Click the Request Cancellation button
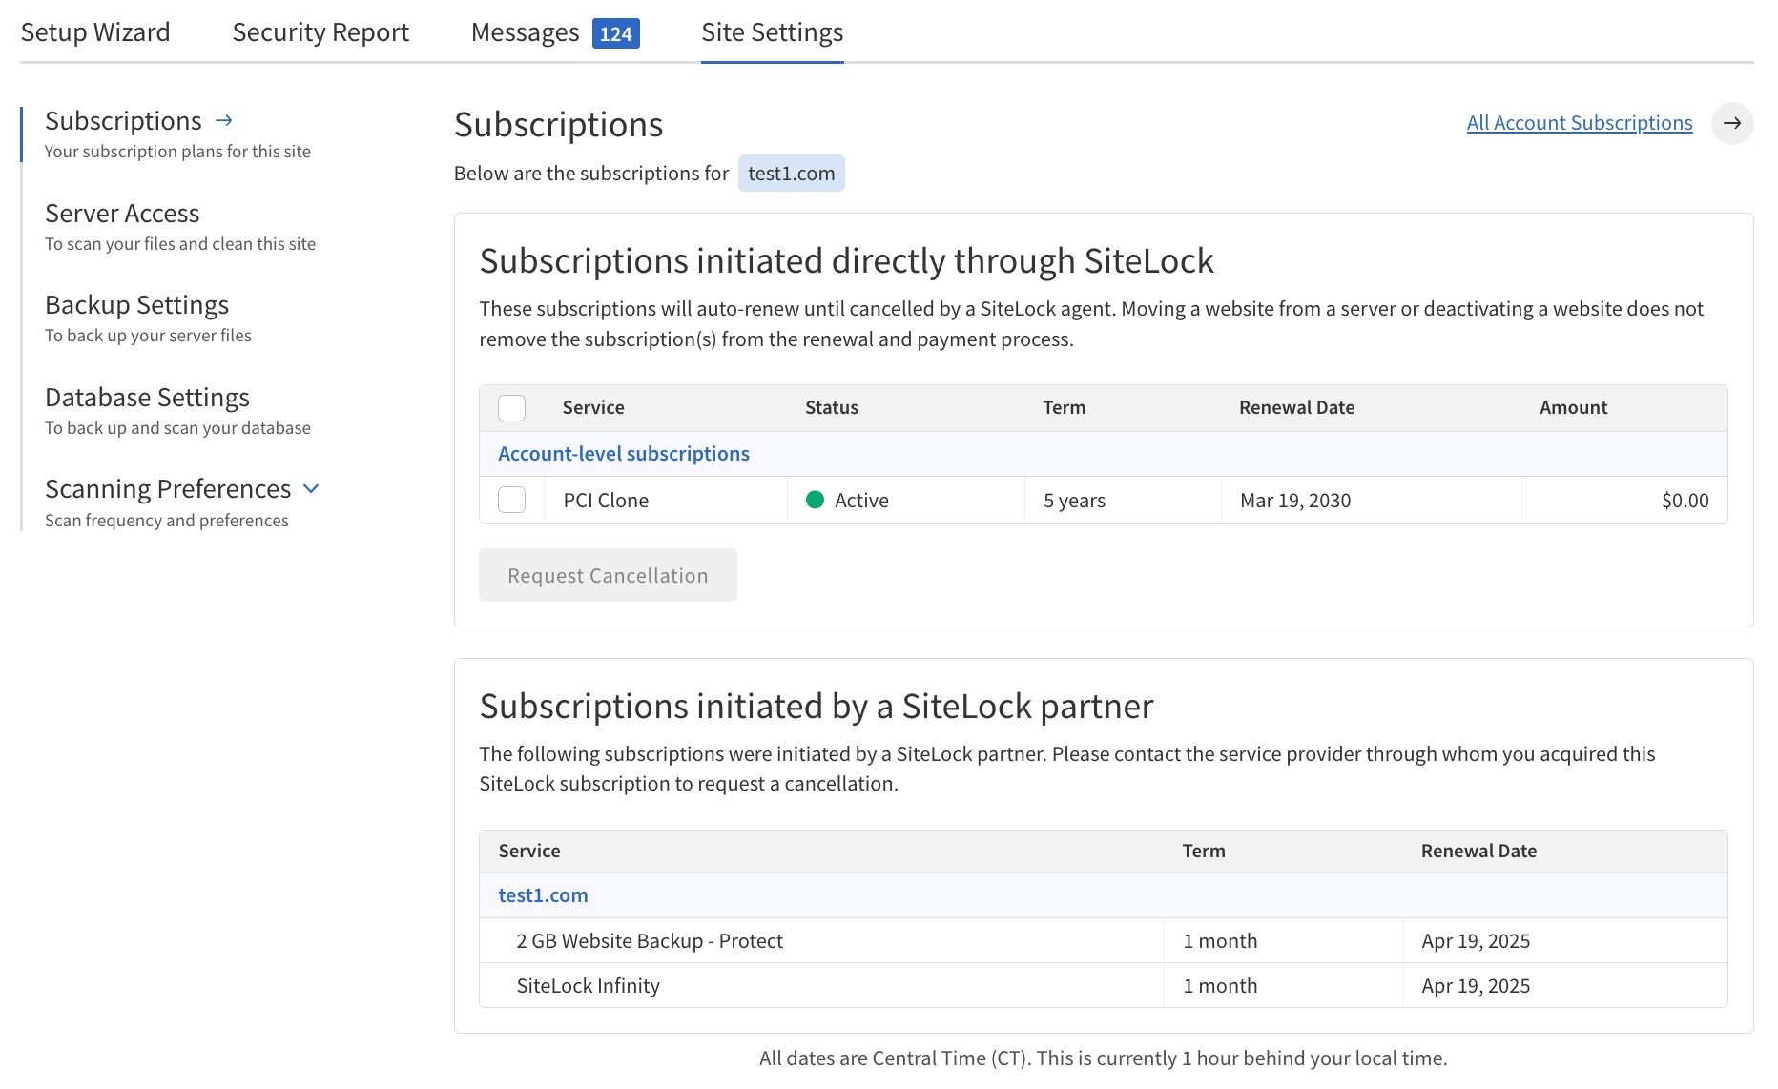Viewport: 1778px width, 1089px height. coord(608,575)
